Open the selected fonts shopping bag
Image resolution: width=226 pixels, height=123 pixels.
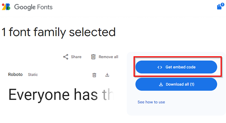(219, 7)
